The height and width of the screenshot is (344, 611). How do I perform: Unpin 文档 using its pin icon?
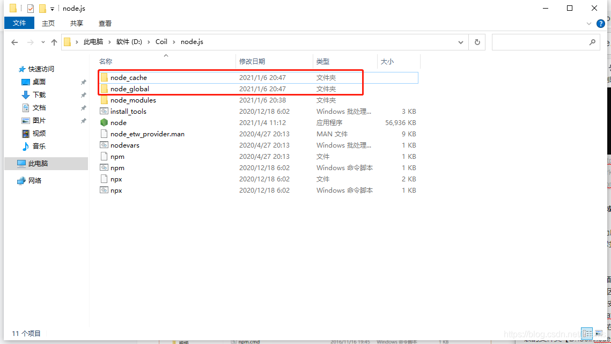[83, 108]
